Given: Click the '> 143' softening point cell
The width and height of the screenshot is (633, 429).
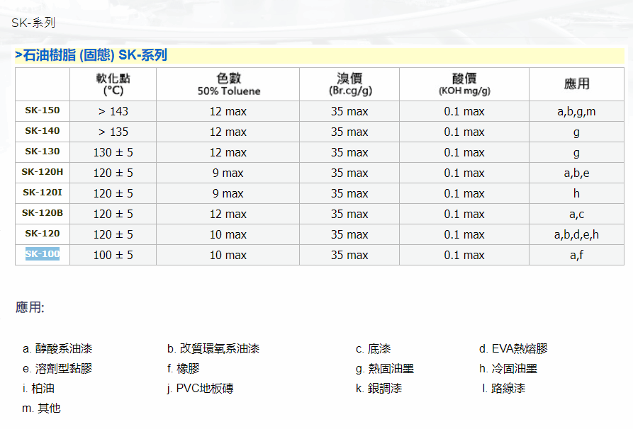Looking at the screenshot, I should [113, 111].
